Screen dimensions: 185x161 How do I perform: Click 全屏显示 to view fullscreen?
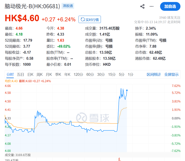[x=171, y=74]
